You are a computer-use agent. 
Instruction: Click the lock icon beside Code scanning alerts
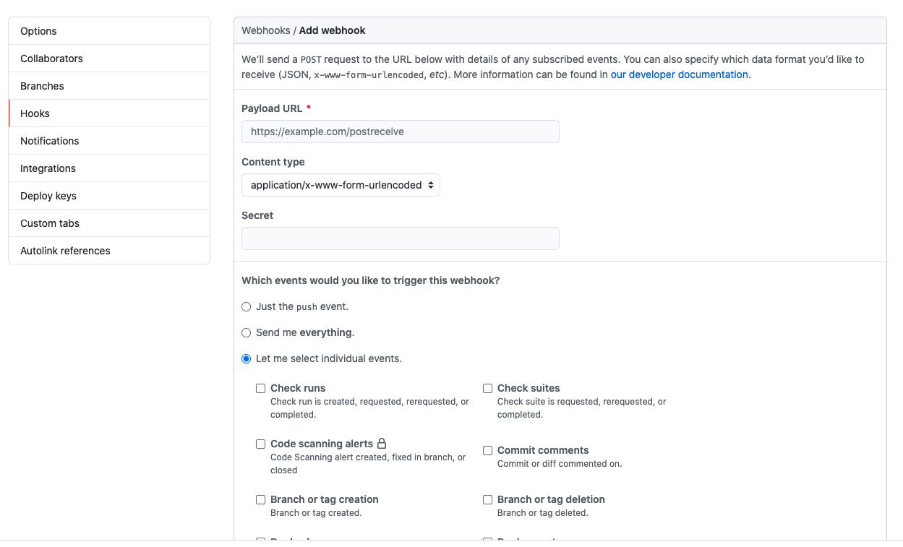382,444
